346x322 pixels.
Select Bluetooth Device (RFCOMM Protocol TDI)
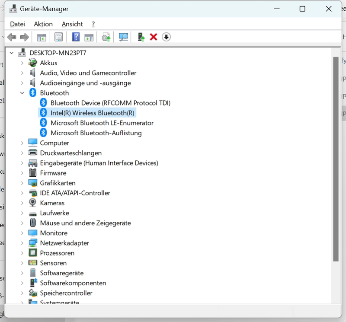110,103
